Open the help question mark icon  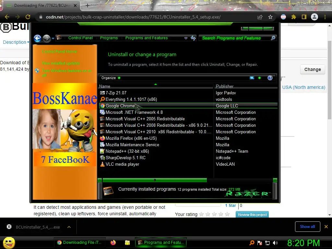pyautogui.click(x=270, y=78)
